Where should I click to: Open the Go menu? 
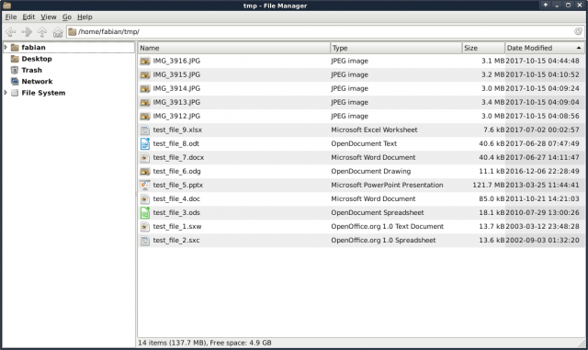67,17
